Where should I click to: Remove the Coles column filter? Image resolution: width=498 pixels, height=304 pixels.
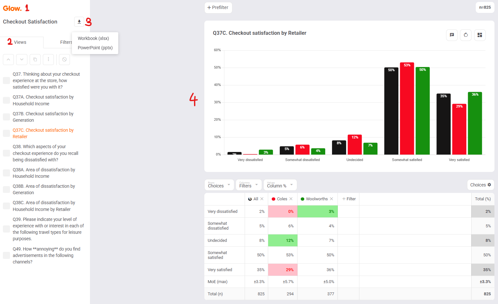[291, 199]
